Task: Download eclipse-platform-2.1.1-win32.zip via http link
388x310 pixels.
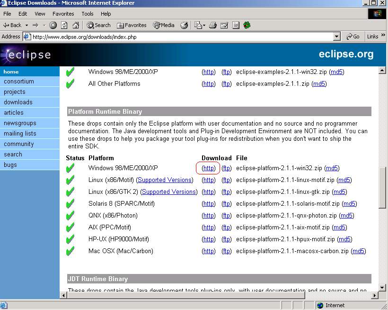Action: click(209, 168)
